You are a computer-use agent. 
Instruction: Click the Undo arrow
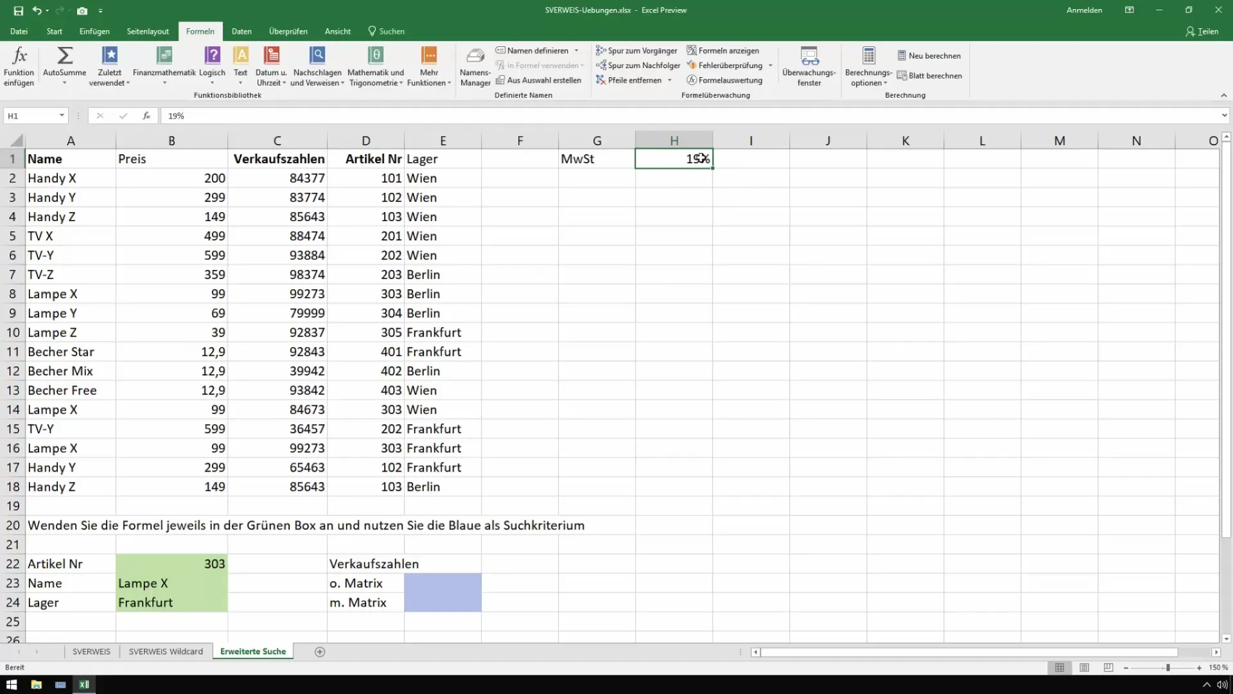click(37, 10)
